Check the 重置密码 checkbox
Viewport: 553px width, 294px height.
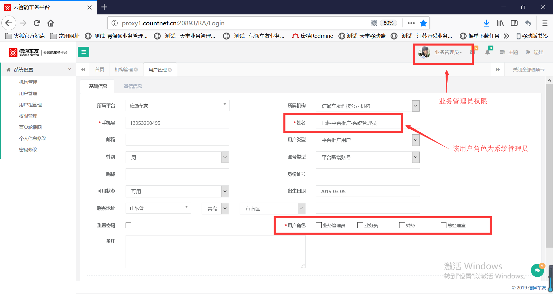coord(128,225)
